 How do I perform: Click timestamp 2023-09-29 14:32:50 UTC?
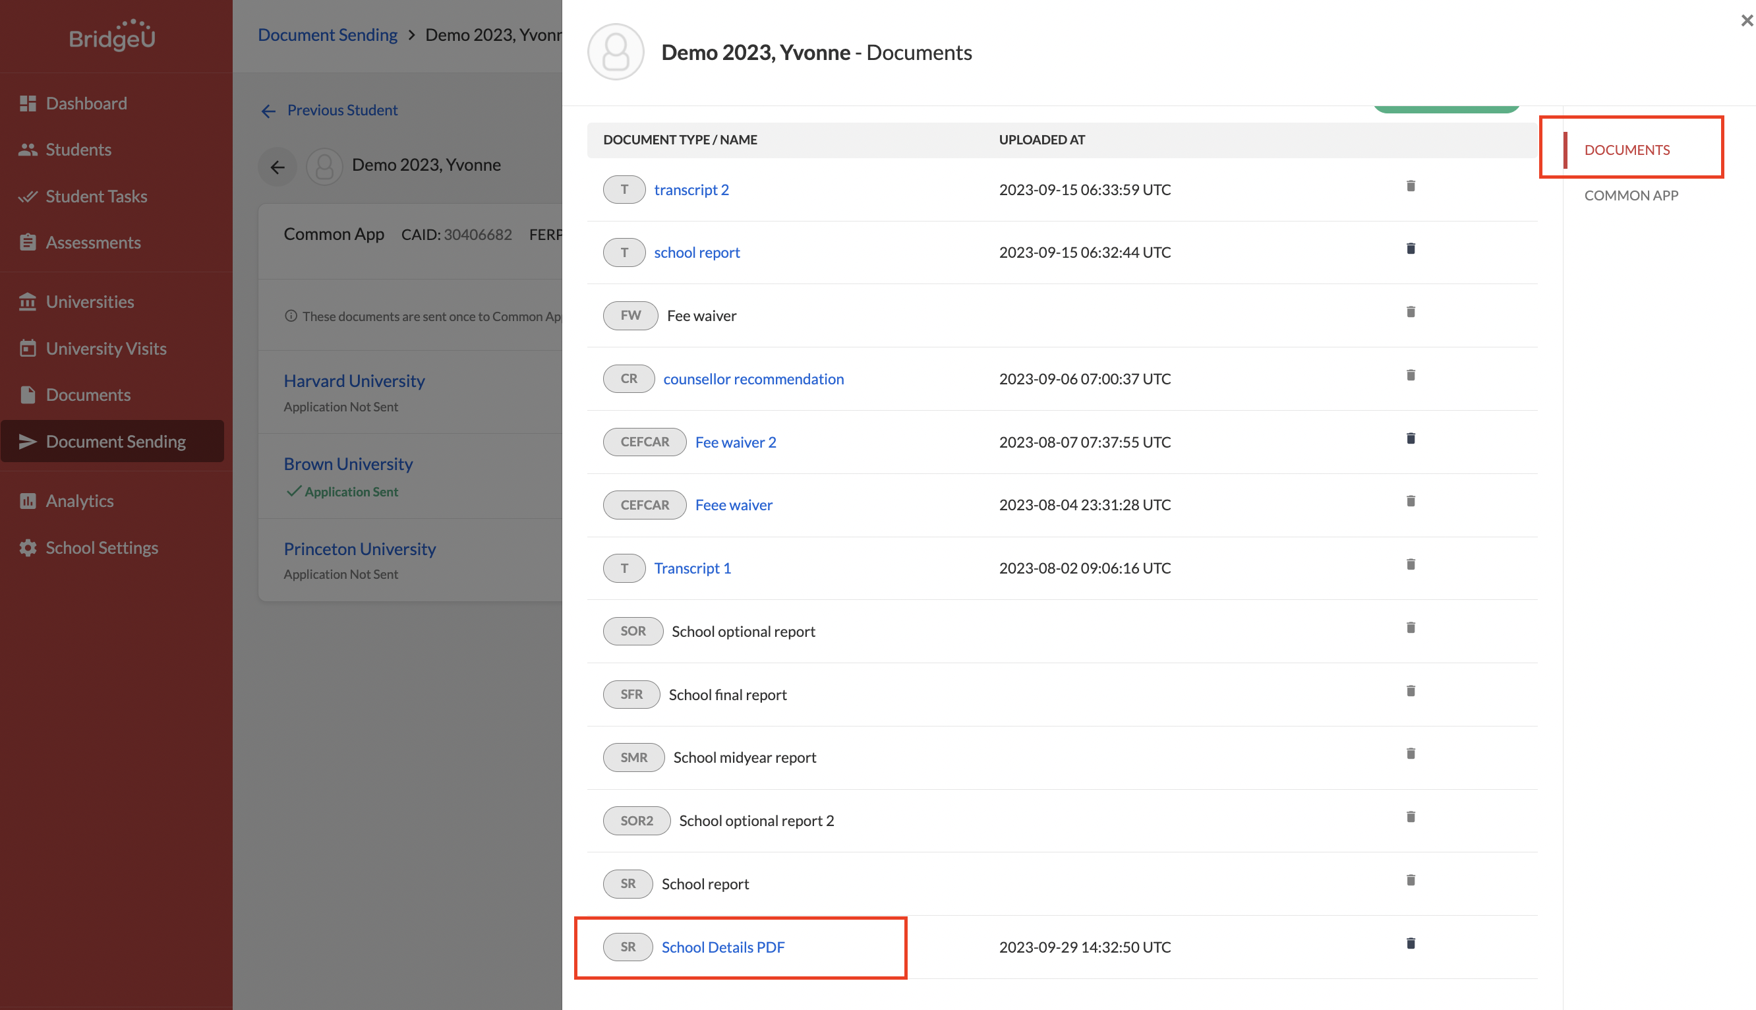pos(1085,947)
